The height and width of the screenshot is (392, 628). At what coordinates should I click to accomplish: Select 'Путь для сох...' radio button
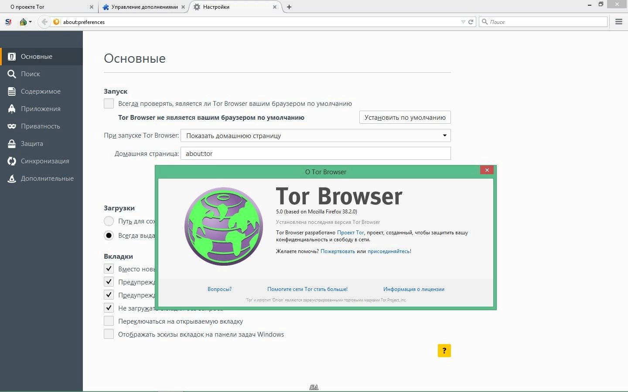pos(109,221)
